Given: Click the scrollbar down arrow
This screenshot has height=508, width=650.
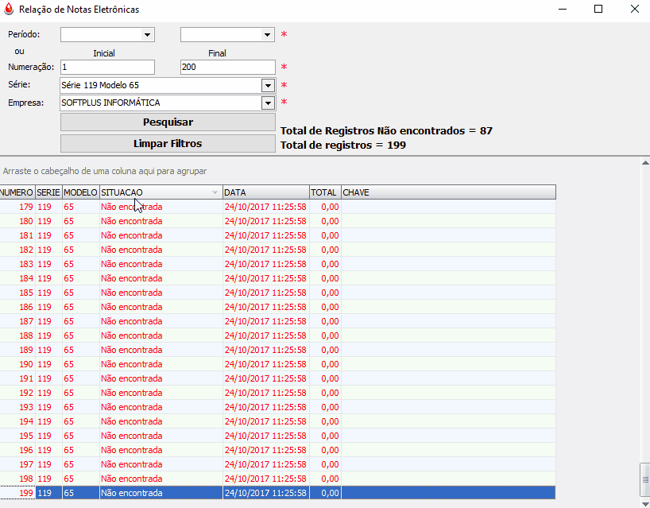Looking at the screenshot, I should (645, 503).
